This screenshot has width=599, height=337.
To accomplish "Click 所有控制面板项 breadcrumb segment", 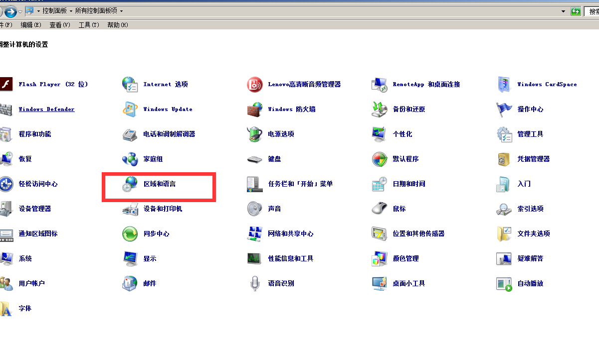I will coord(96,10).
